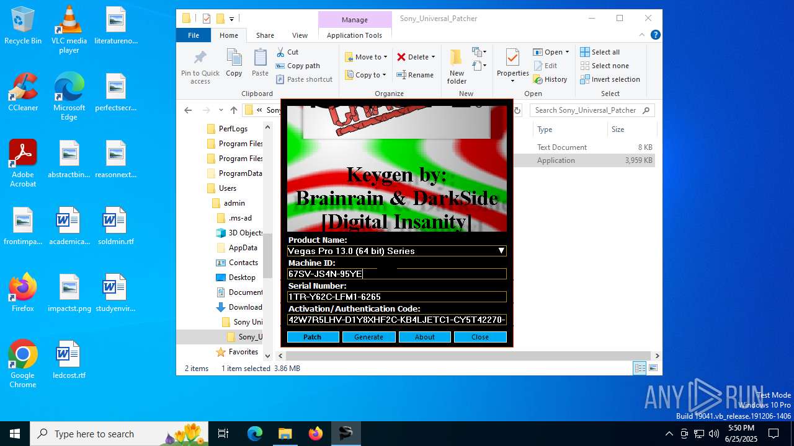Viewport: 794px width, 446px height.
Task: Open VLC media player desktop icon
Action: (69, 30)
